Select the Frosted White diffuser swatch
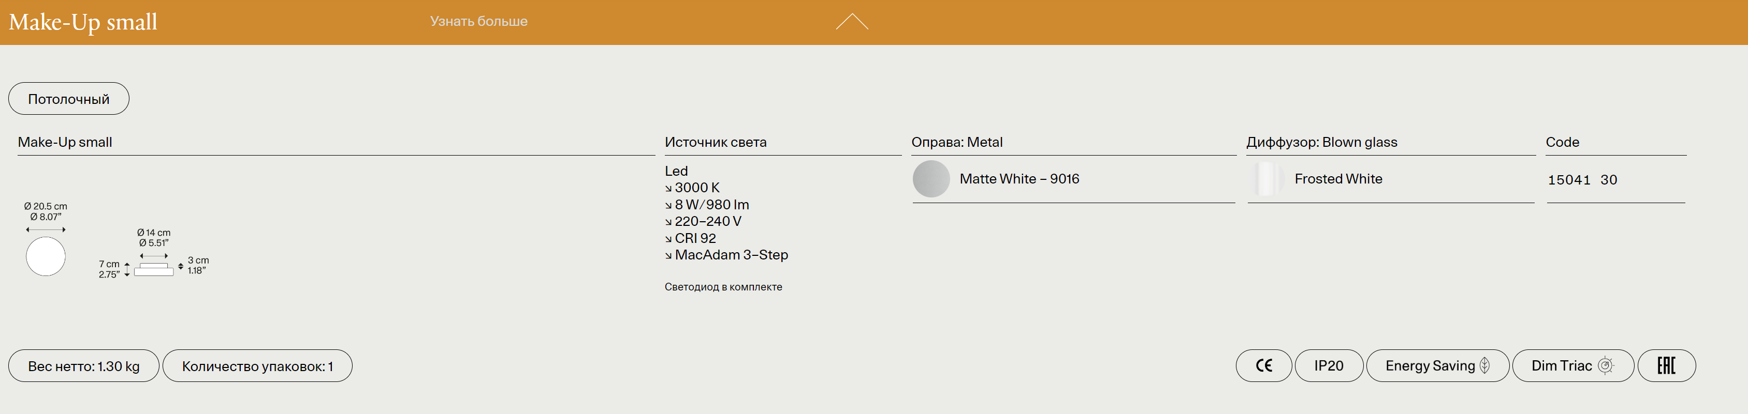Viewport: 1748px width, 414px height. [1266, 179]
